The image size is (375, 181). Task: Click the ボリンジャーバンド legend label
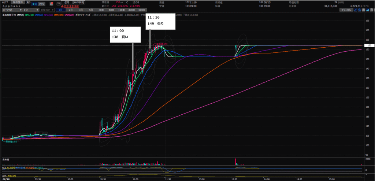pos(83,15)
